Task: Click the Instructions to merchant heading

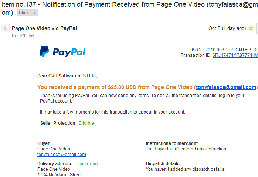Action: pos(172,143)
